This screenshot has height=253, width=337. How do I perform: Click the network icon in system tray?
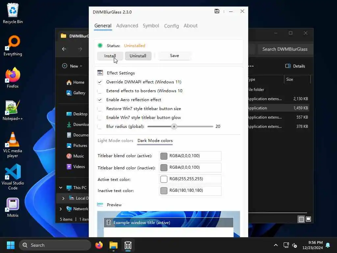pyautogui.click(x=286, y=245)
